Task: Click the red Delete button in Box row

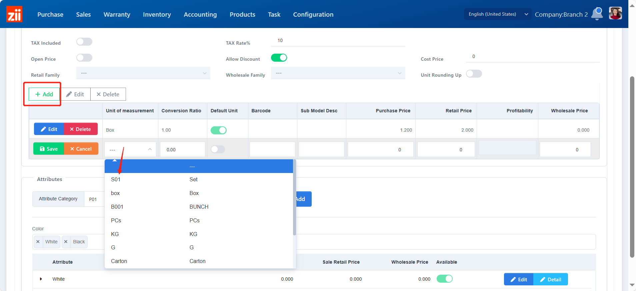Action: click(80, 129)
